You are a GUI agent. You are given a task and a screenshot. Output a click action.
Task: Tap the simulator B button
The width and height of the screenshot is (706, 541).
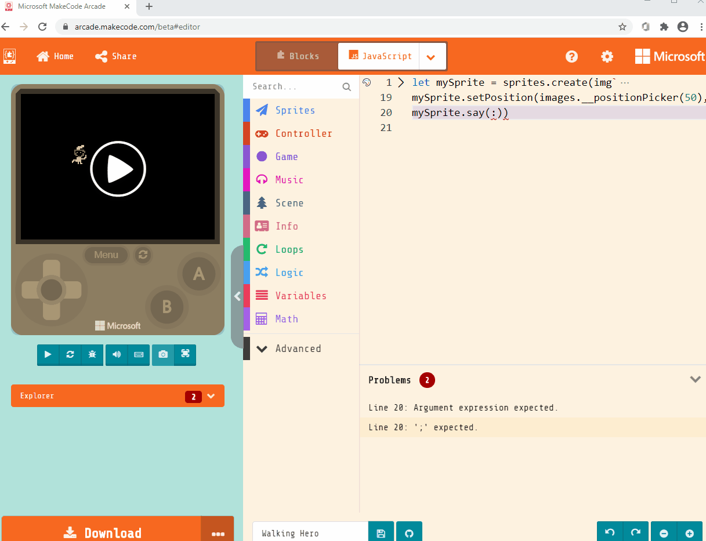(x=166, y=307)
